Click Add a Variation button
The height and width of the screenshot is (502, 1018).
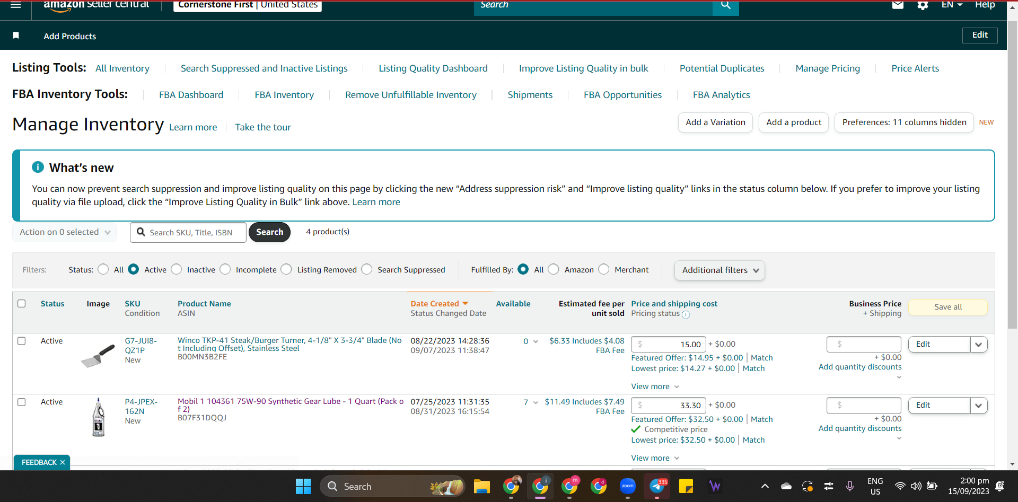point(715,122)
